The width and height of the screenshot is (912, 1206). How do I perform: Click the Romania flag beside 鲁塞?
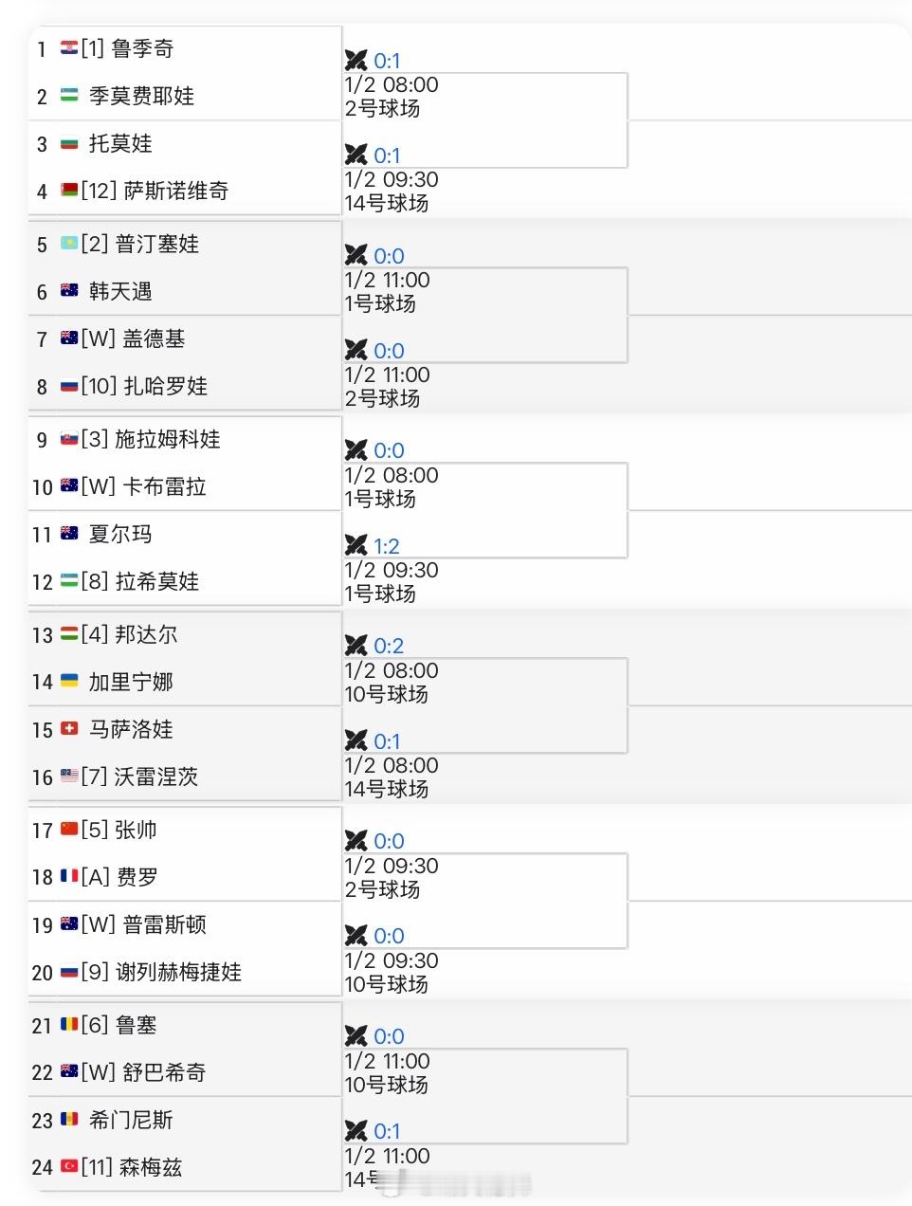67,1025
